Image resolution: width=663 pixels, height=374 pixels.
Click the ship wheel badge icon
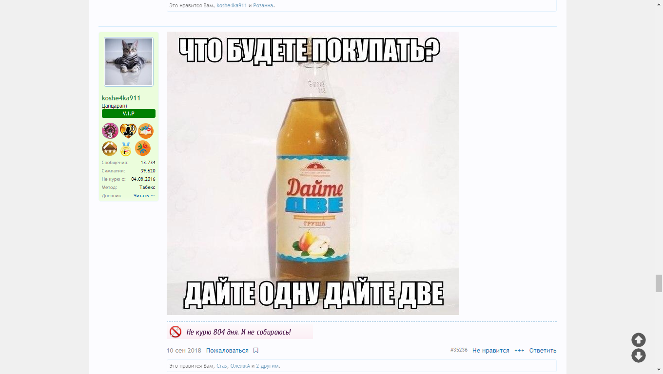[x=110, y=131]
